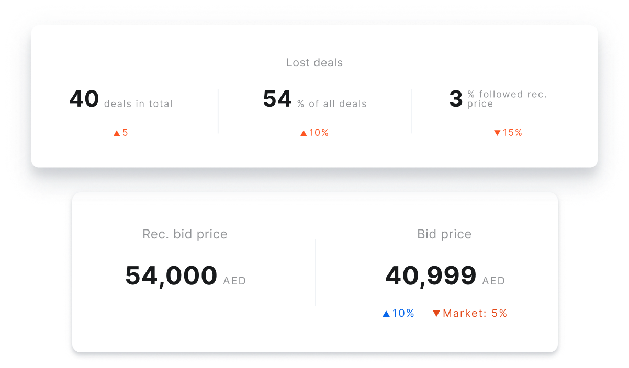This screenshot has height=368, width=629.
Task: Click the orange up triangle beside 5
Action: [x=117, y=133]
